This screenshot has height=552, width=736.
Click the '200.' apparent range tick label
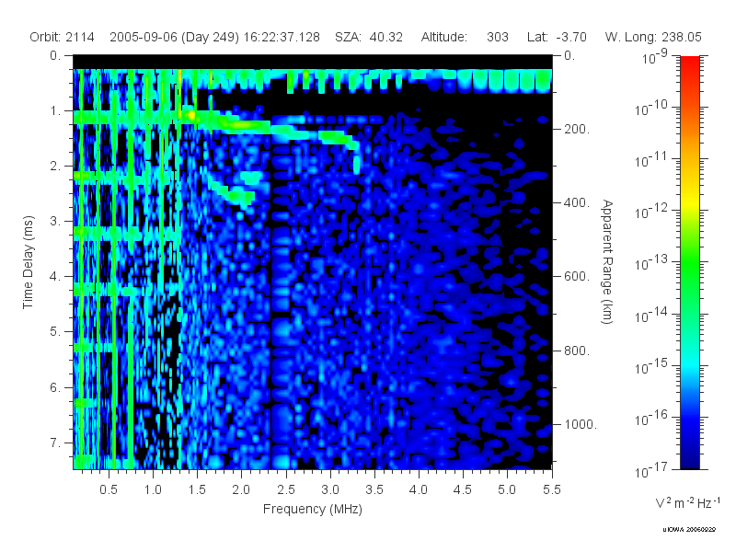point(577,129)
